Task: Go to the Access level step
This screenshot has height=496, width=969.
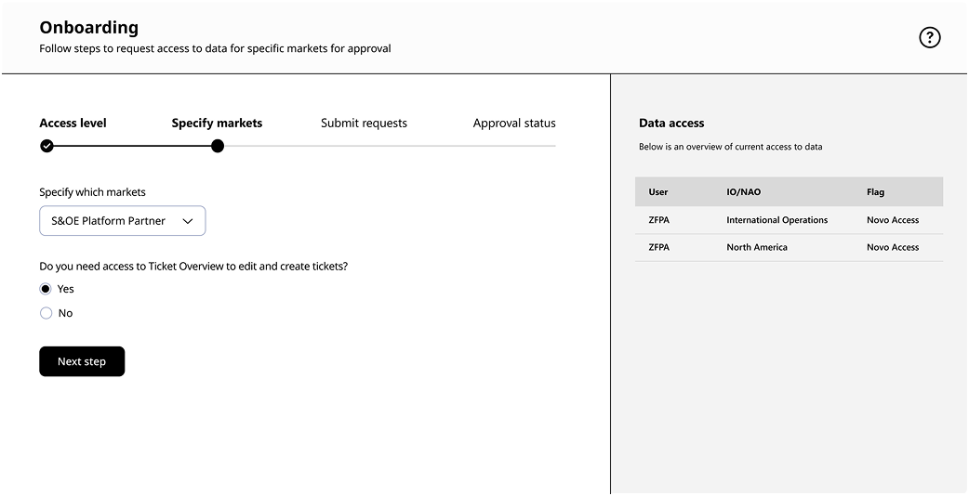Action: click(73, 124)
